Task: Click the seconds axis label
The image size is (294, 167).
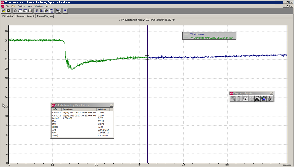Action: 287,165
